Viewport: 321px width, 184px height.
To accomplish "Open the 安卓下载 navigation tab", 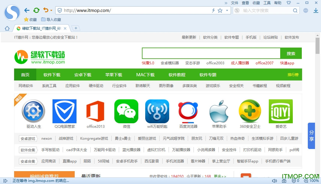I will click(x=83, y=75).
